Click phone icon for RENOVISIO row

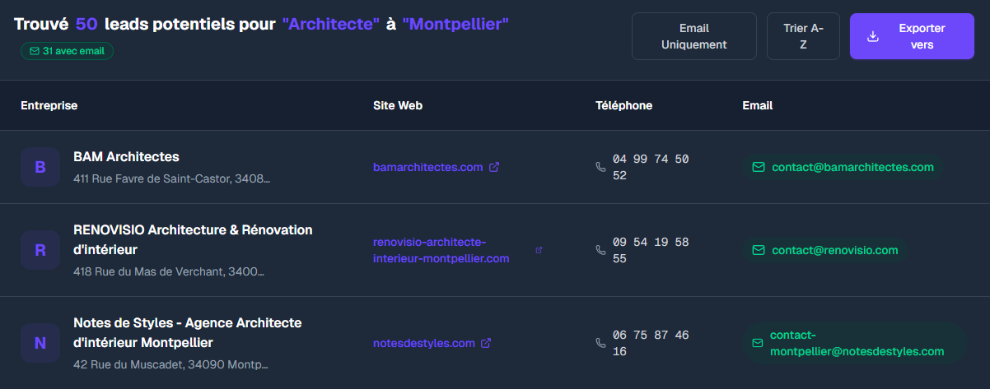[600, 250]
